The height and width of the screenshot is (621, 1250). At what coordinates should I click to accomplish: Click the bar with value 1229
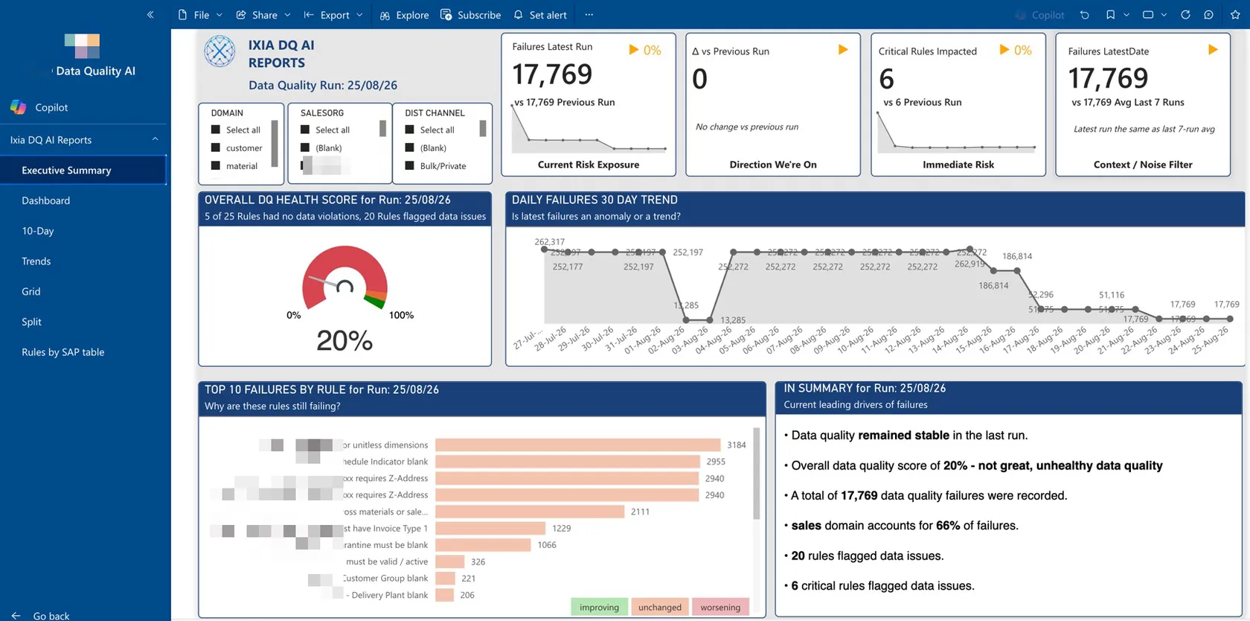coord(490,528)
